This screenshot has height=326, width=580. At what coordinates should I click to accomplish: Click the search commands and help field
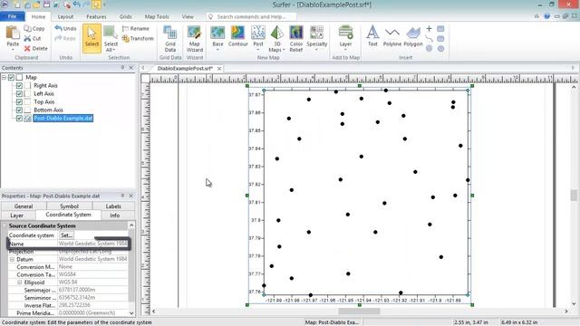252,16
